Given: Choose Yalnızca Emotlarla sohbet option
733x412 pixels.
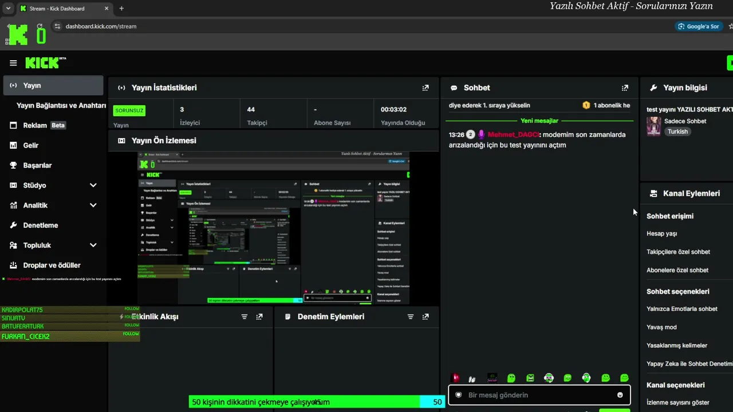Looking at the screenshot, I should click(682, 309).
